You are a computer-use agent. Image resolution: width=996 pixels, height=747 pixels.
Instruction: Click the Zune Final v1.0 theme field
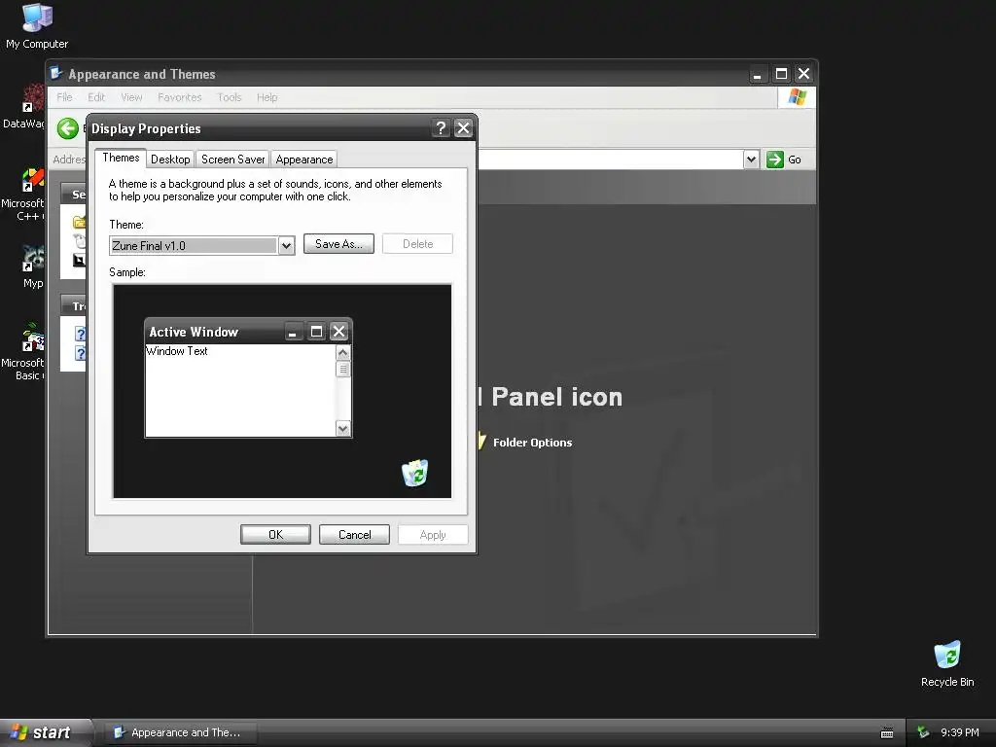194,246
